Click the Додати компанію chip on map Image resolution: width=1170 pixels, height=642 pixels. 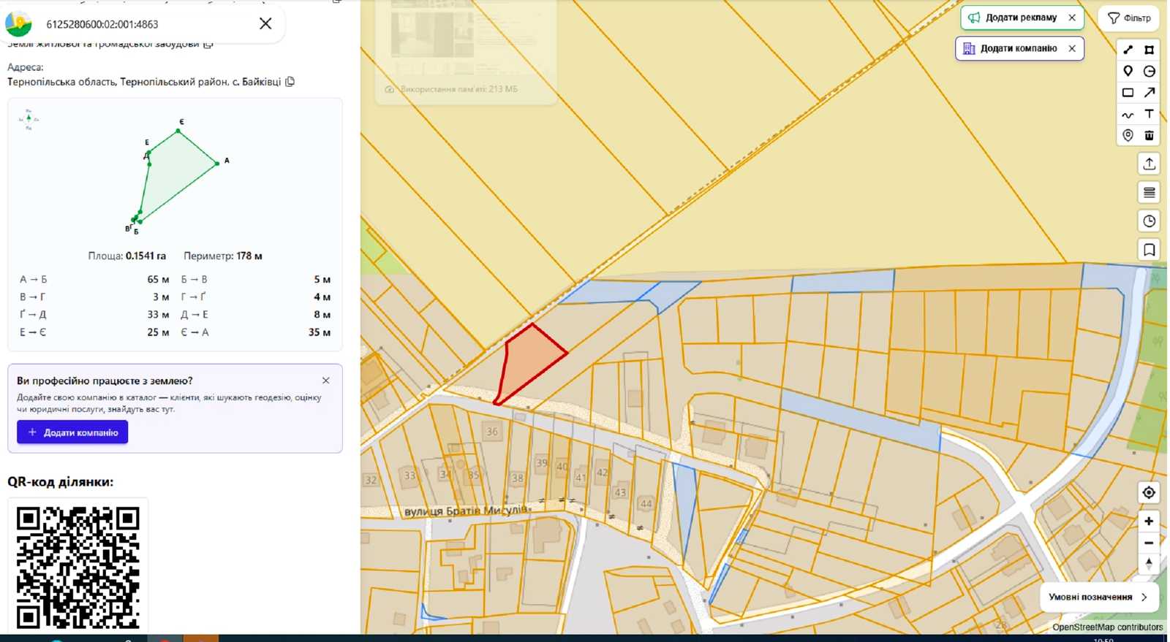pyautogui.click(x=1010, y=48)
